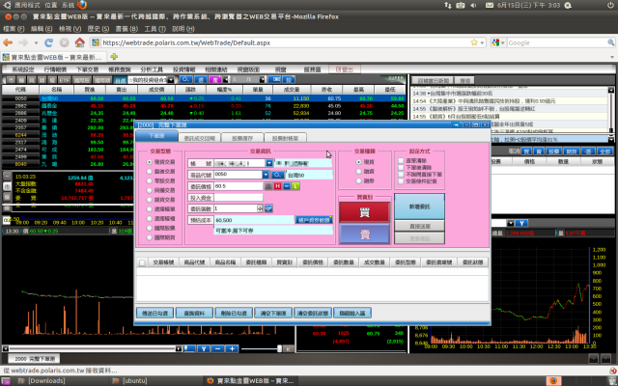Switch to 股票庫存 tab
The image size is (618, 386).
pyautogui.click(x=242, y=138)
